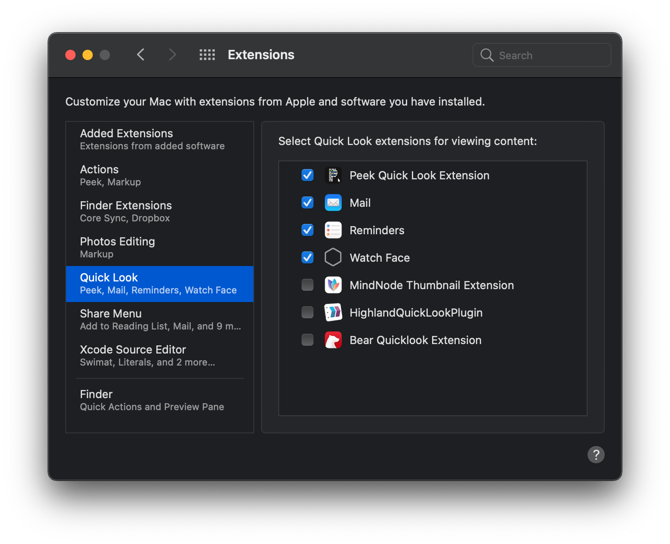This screenshot has height=544, width=670.
Task: Click the Peek Quick Look Extension icon
Action: pyautogui.click(x=333, y=175)
